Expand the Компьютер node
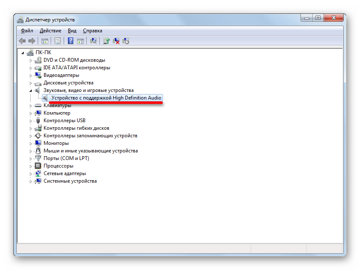 click(31, 114)
